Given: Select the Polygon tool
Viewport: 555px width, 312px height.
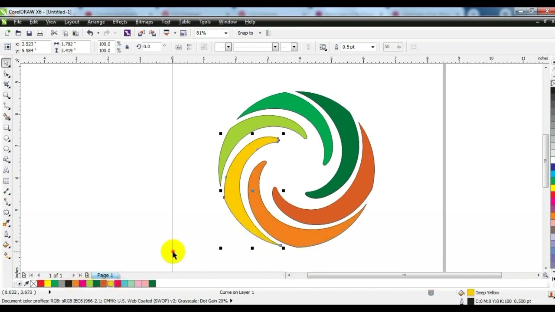Looking at the screenshot, I should point(7,149).
